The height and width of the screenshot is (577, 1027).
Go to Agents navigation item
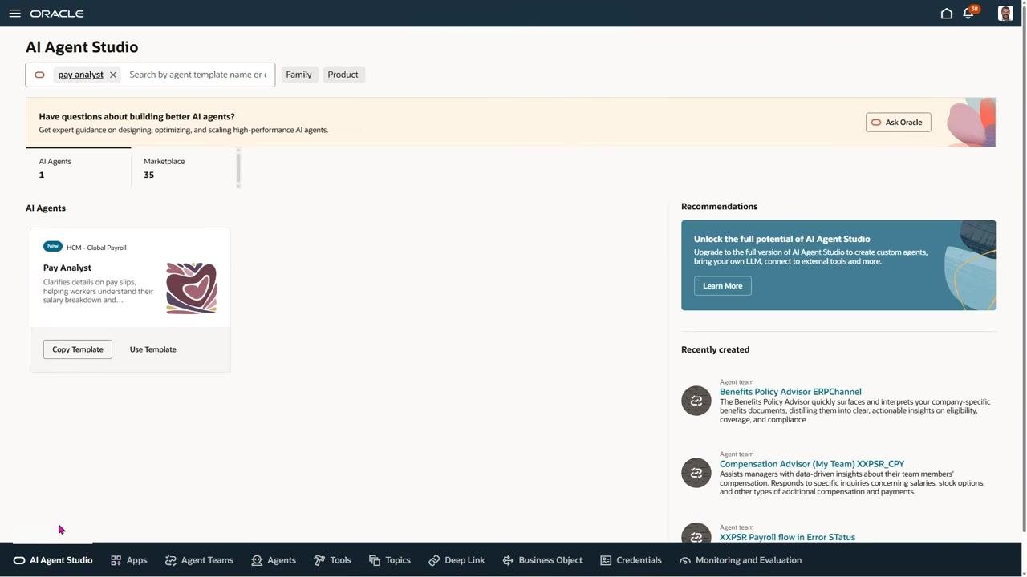(x=274, y=560)
